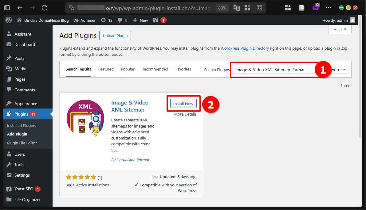
Task: Open Settings via the gear sidebar icon
Action: click(22, 175)
